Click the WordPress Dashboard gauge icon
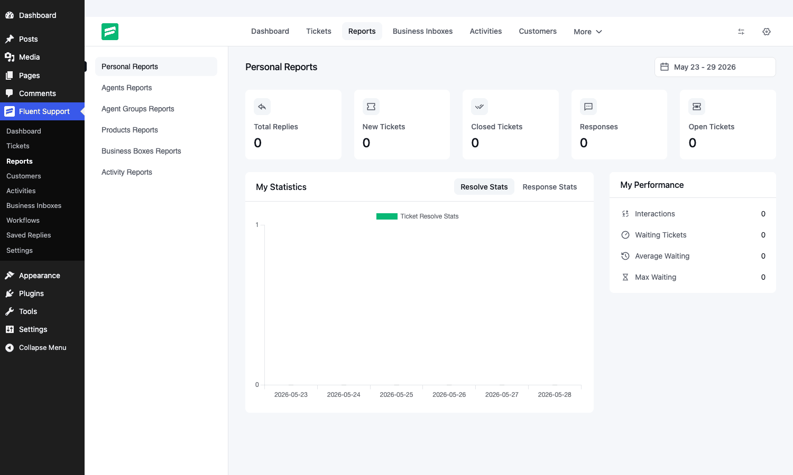This screenshot has height=475, width=793. tap(10, 15)
